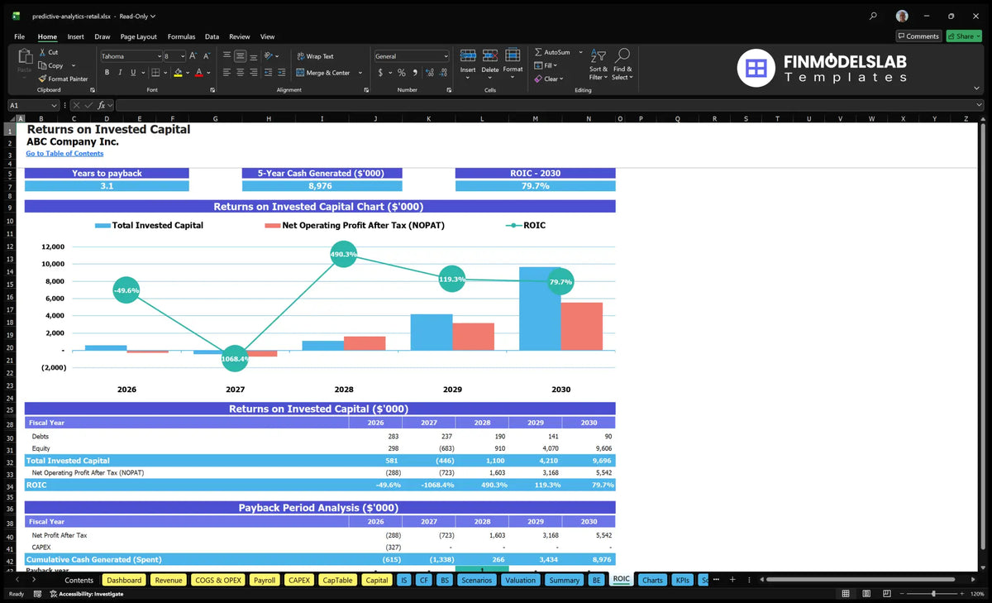Apply comma style number format

click(x=413, y=73)
